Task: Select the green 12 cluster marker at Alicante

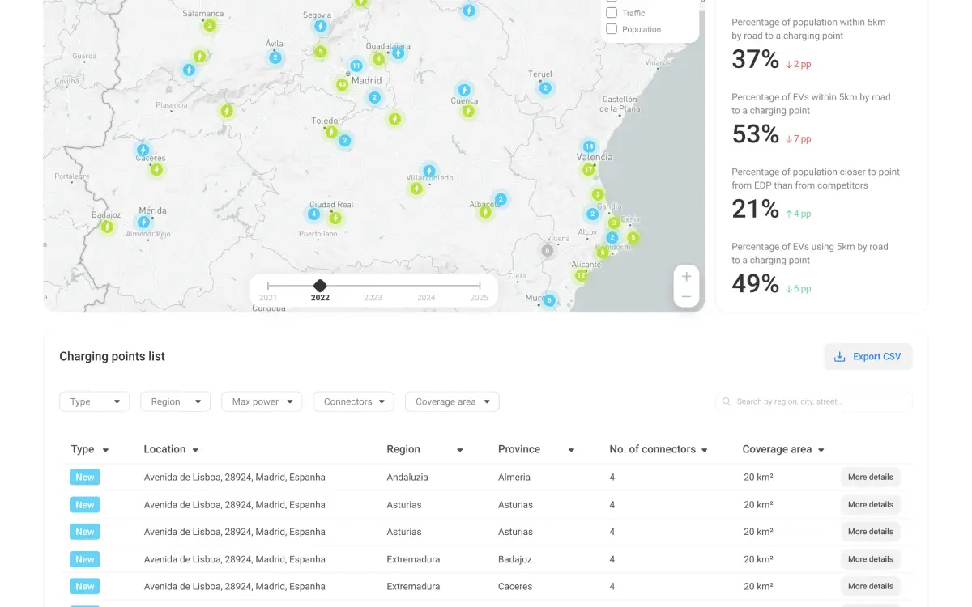Action: (581, 275)
